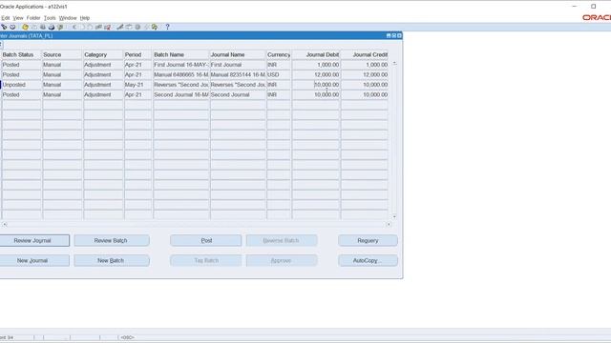Close the Enter Journals inner window
This screenshot has height=343, width=611.
coord(399,36)
